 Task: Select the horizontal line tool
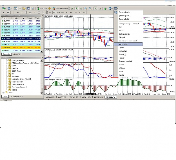coord(17,12)
